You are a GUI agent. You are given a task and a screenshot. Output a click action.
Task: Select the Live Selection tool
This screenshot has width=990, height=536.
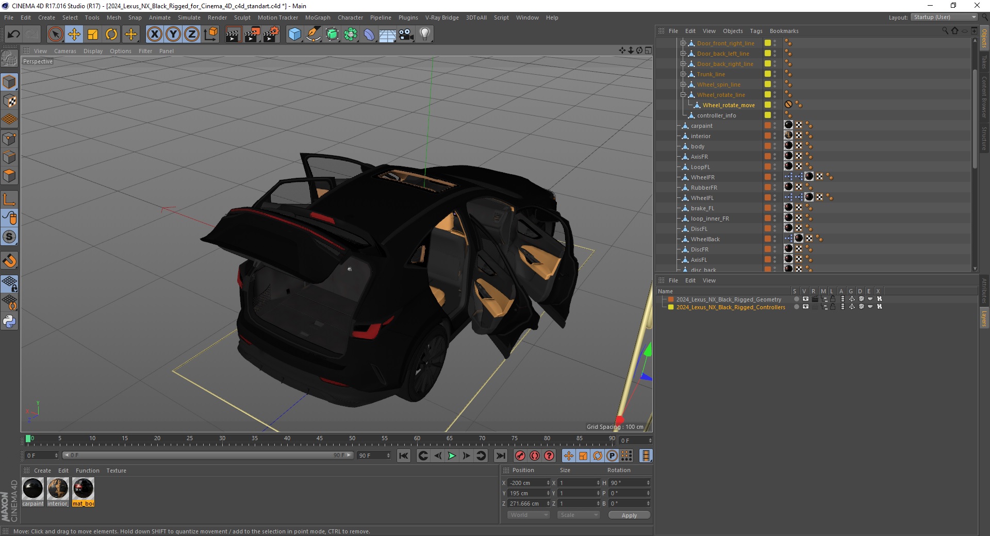[x=55, y=35]
